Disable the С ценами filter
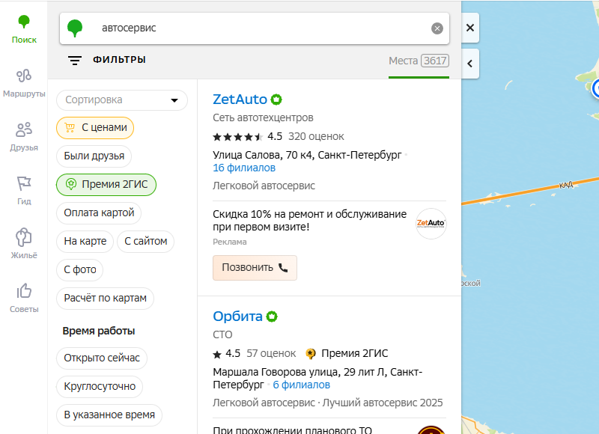This screenshot has height=434, width=599. 94,128
